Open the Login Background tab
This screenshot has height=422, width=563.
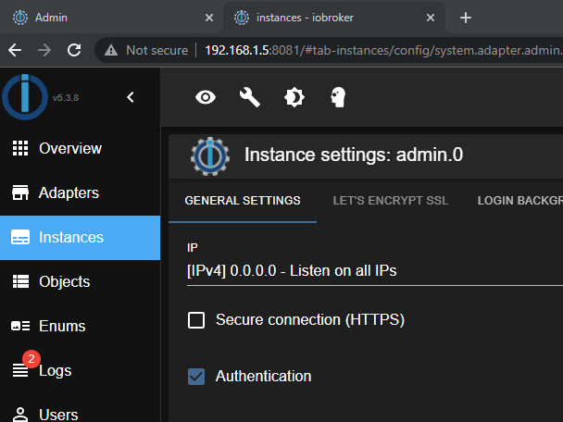tap(519, 201)
